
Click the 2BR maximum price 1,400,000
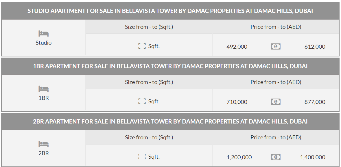pos(313,157)
